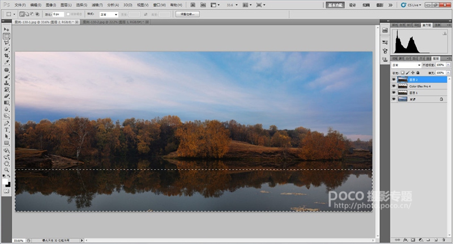The width and height of the screenshot is (453, 244).
Task: Activate the Essentials workspace button
Action: [335, 5]
